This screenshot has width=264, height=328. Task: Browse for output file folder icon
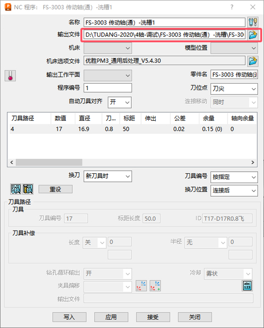(x=253, y=35)
